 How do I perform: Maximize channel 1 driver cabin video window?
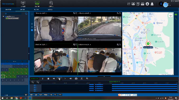pos(74,13)
